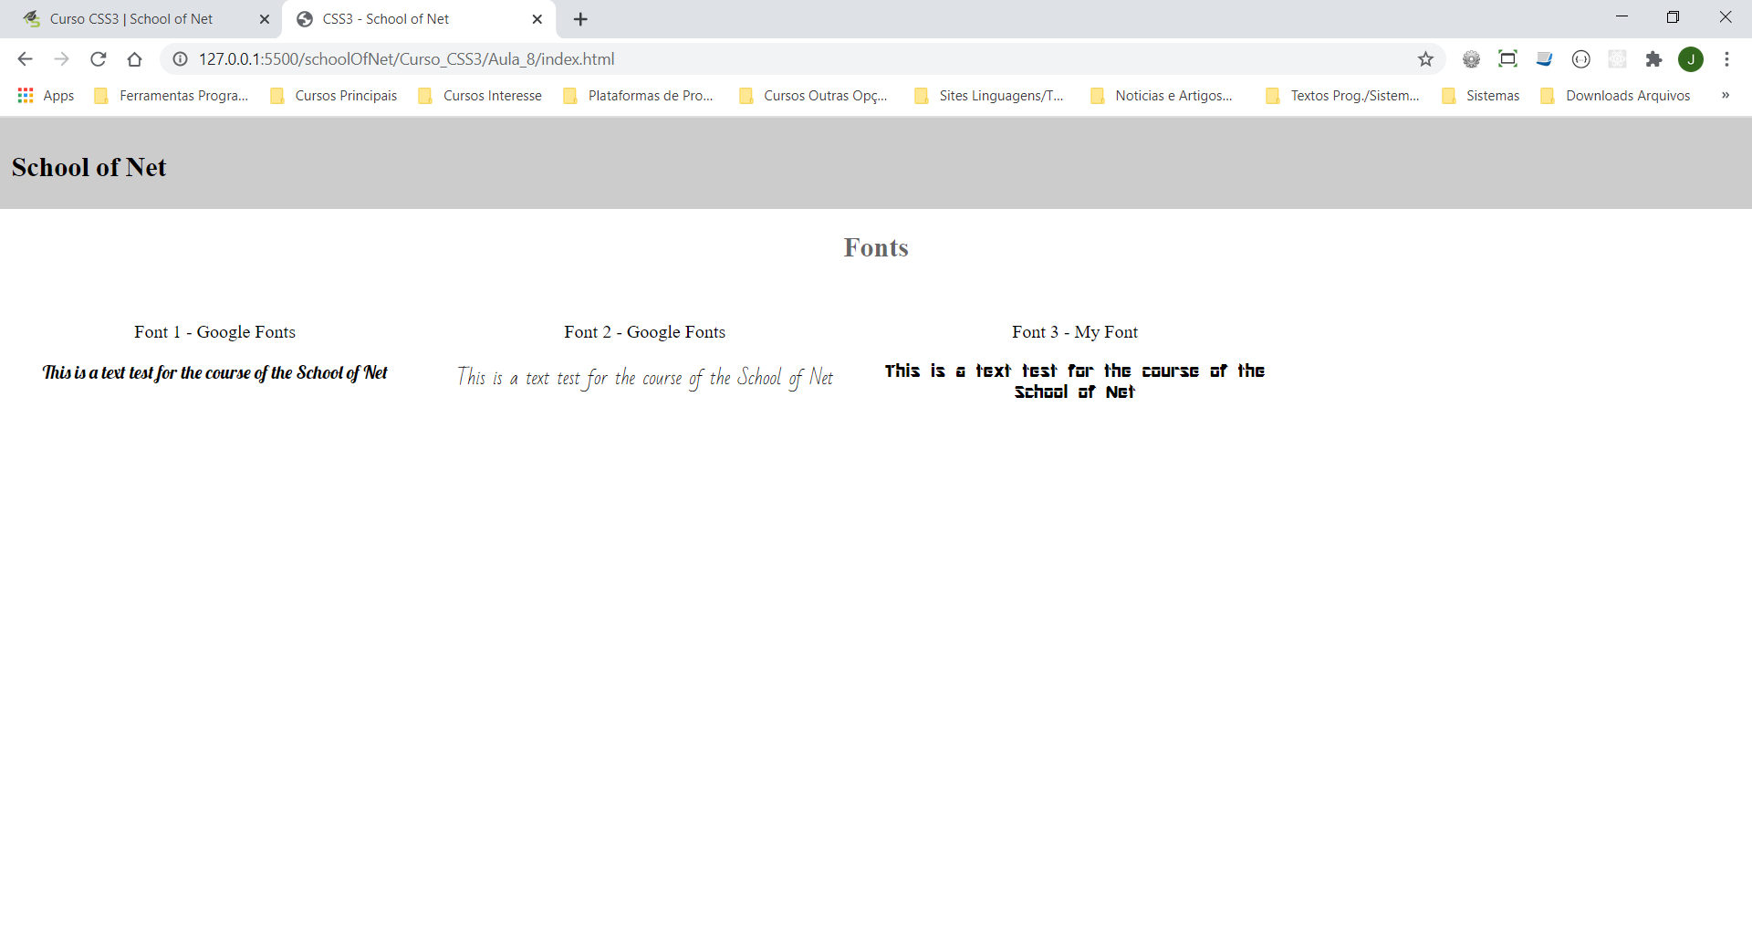Open the Extensions puzzle-piece menu
Viewport: 1752px width, 940px height.
(x=1653, y=59)
